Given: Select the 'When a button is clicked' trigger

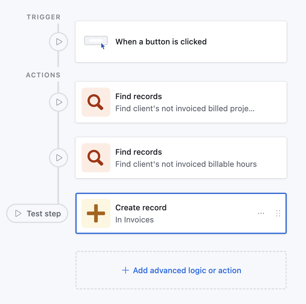Looking at the screenshot, I should (x=161, y=42).
